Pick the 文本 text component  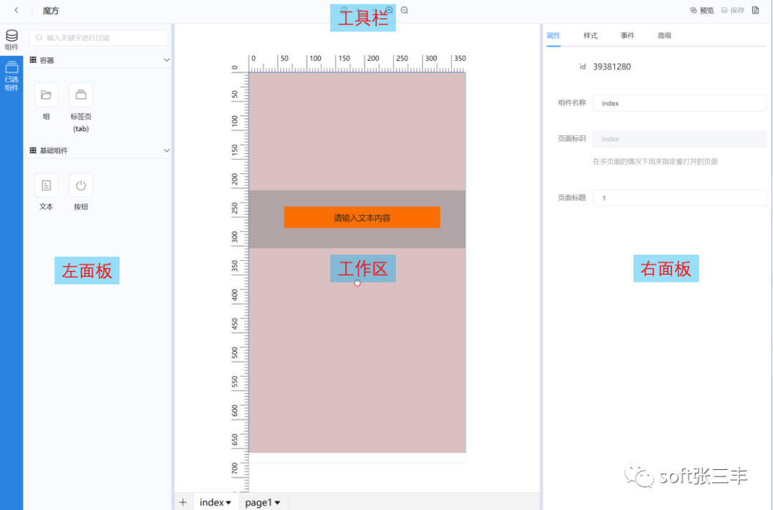[x=46, y=186]
